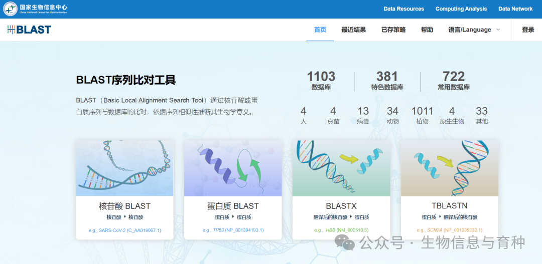Click the 病毒 database count
542x264 pixels.
363,116
